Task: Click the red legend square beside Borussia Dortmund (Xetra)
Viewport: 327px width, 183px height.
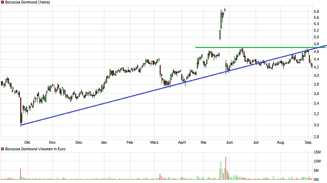Action: [x=2, y=2]
